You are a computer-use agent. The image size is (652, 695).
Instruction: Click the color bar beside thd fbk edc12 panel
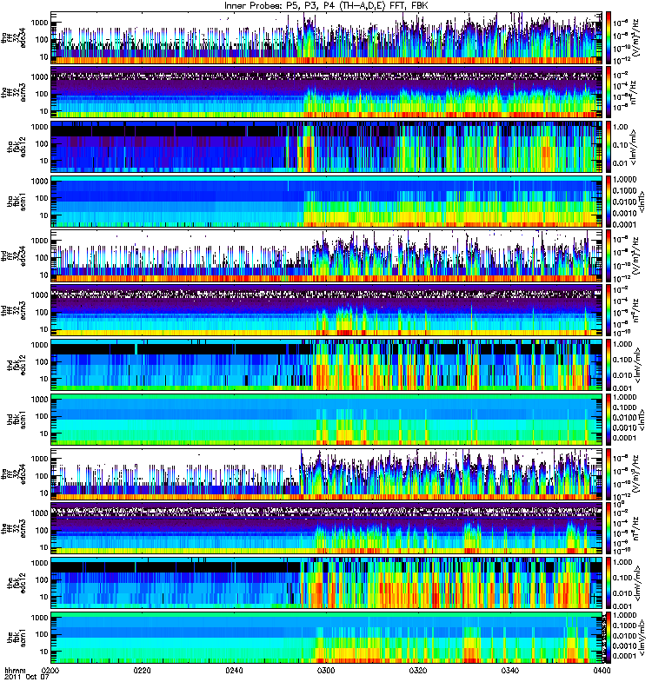pos(609,365)
